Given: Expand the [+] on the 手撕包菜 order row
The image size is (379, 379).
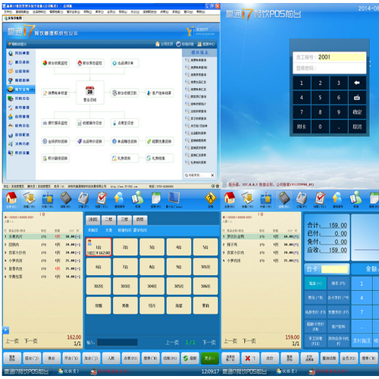Looking at the screenshot, I should (78, 277).
